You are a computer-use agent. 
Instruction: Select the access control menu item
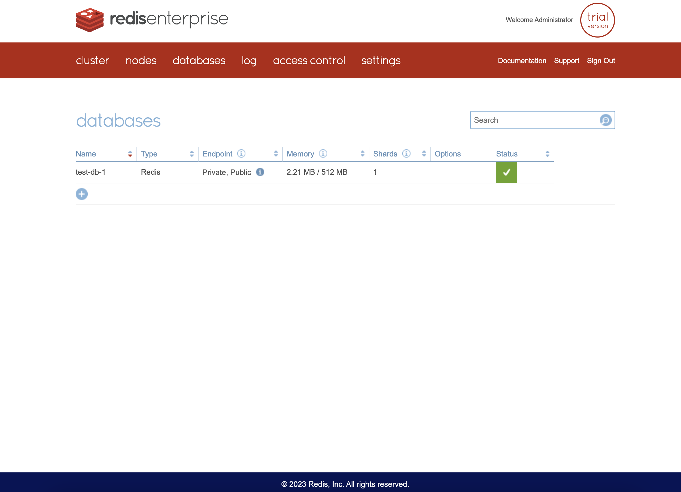point(309,60)
